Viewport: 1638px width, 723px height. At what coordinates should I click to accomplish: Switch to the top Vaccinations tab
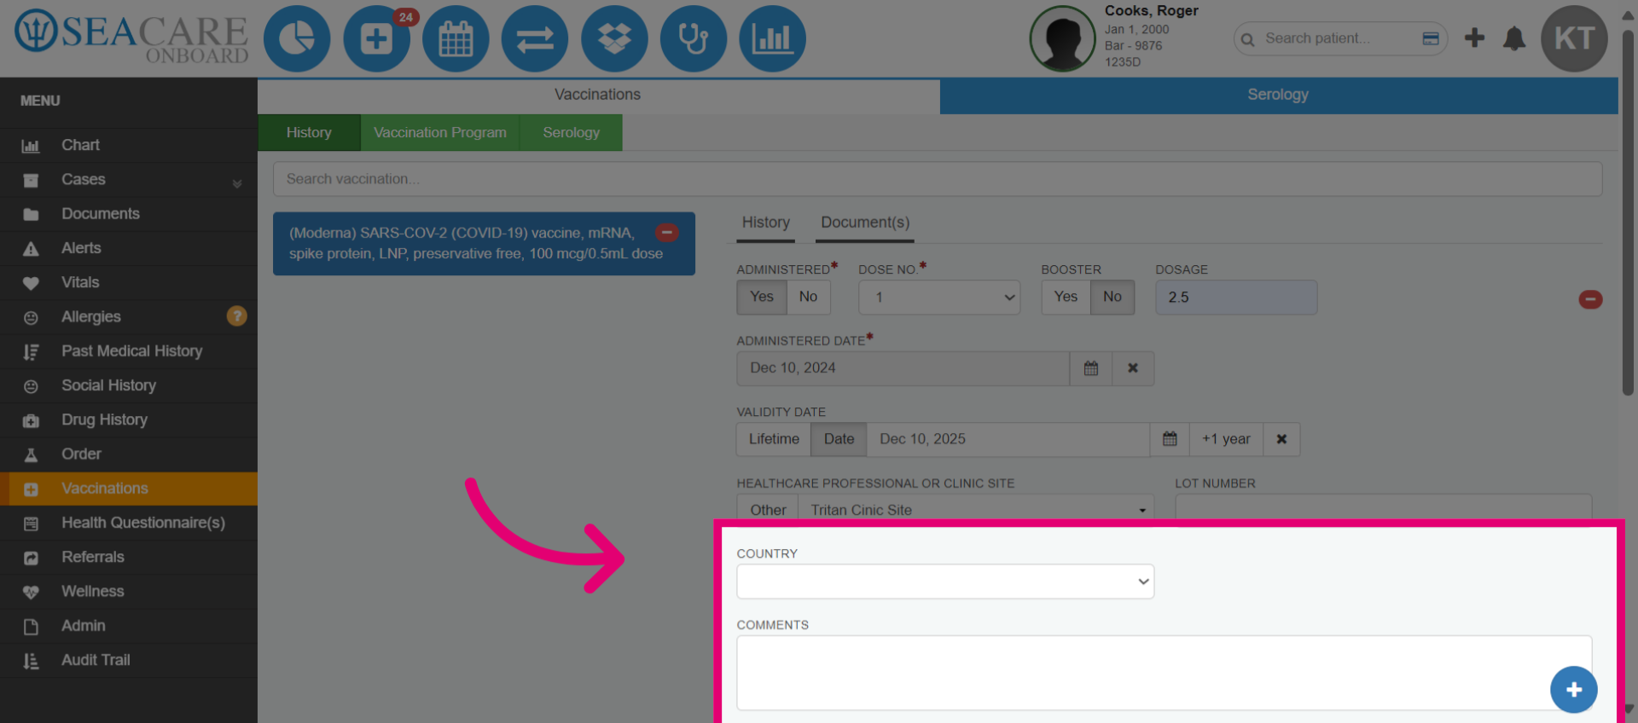point(598,95)
